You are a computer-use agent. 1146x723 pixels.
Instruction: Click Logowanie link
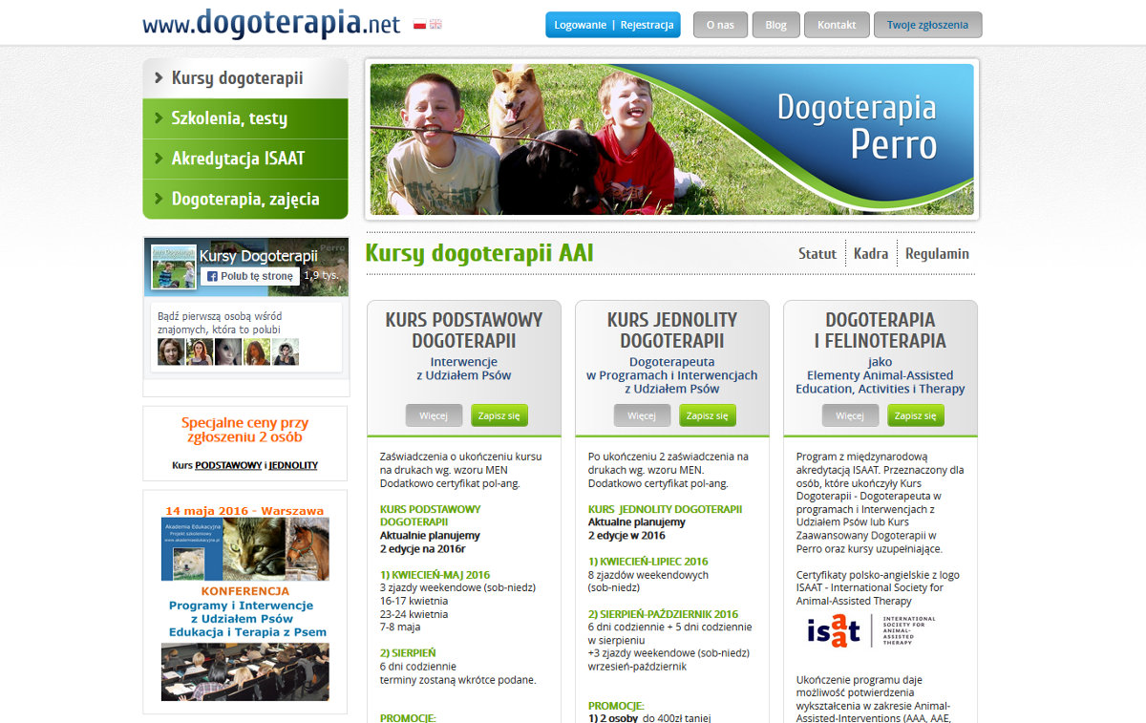[580, 25]
